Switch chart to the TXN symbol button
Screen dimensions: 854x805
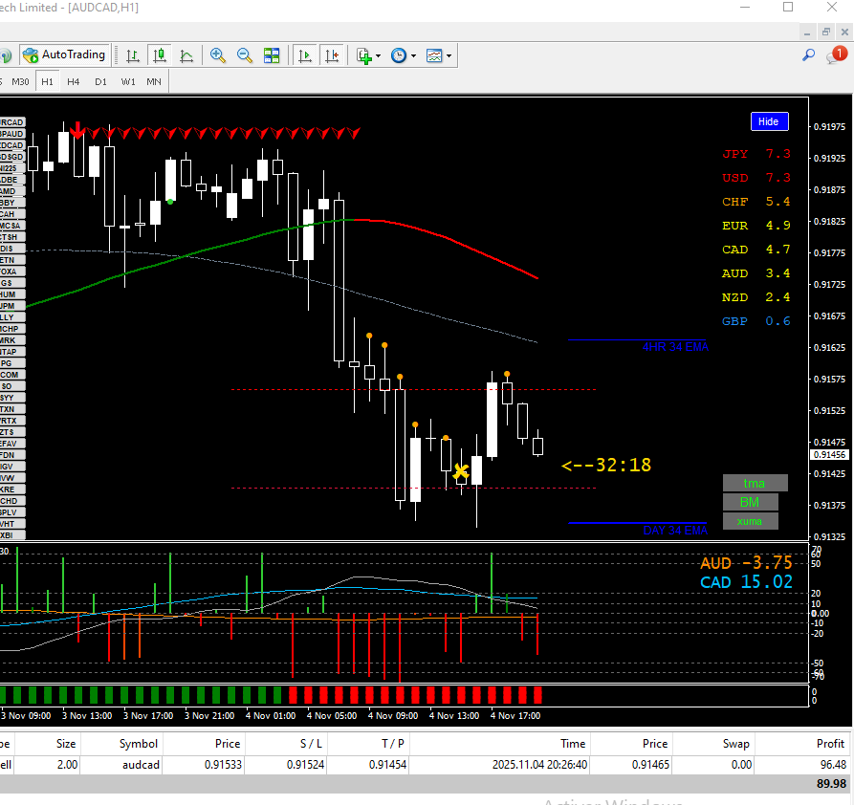pos(11,409)
